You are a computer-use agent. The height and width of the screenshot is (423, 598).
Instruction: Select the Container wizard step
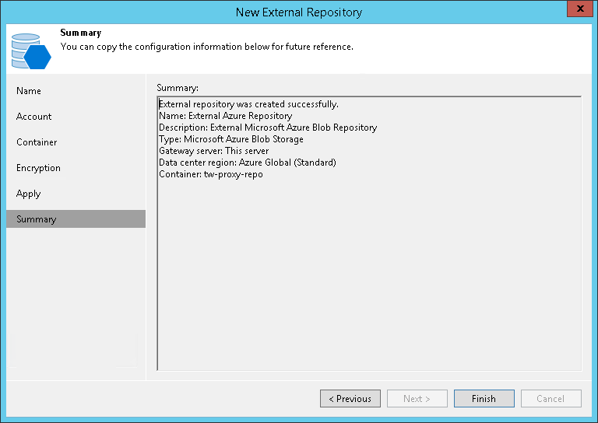point(37,142)
